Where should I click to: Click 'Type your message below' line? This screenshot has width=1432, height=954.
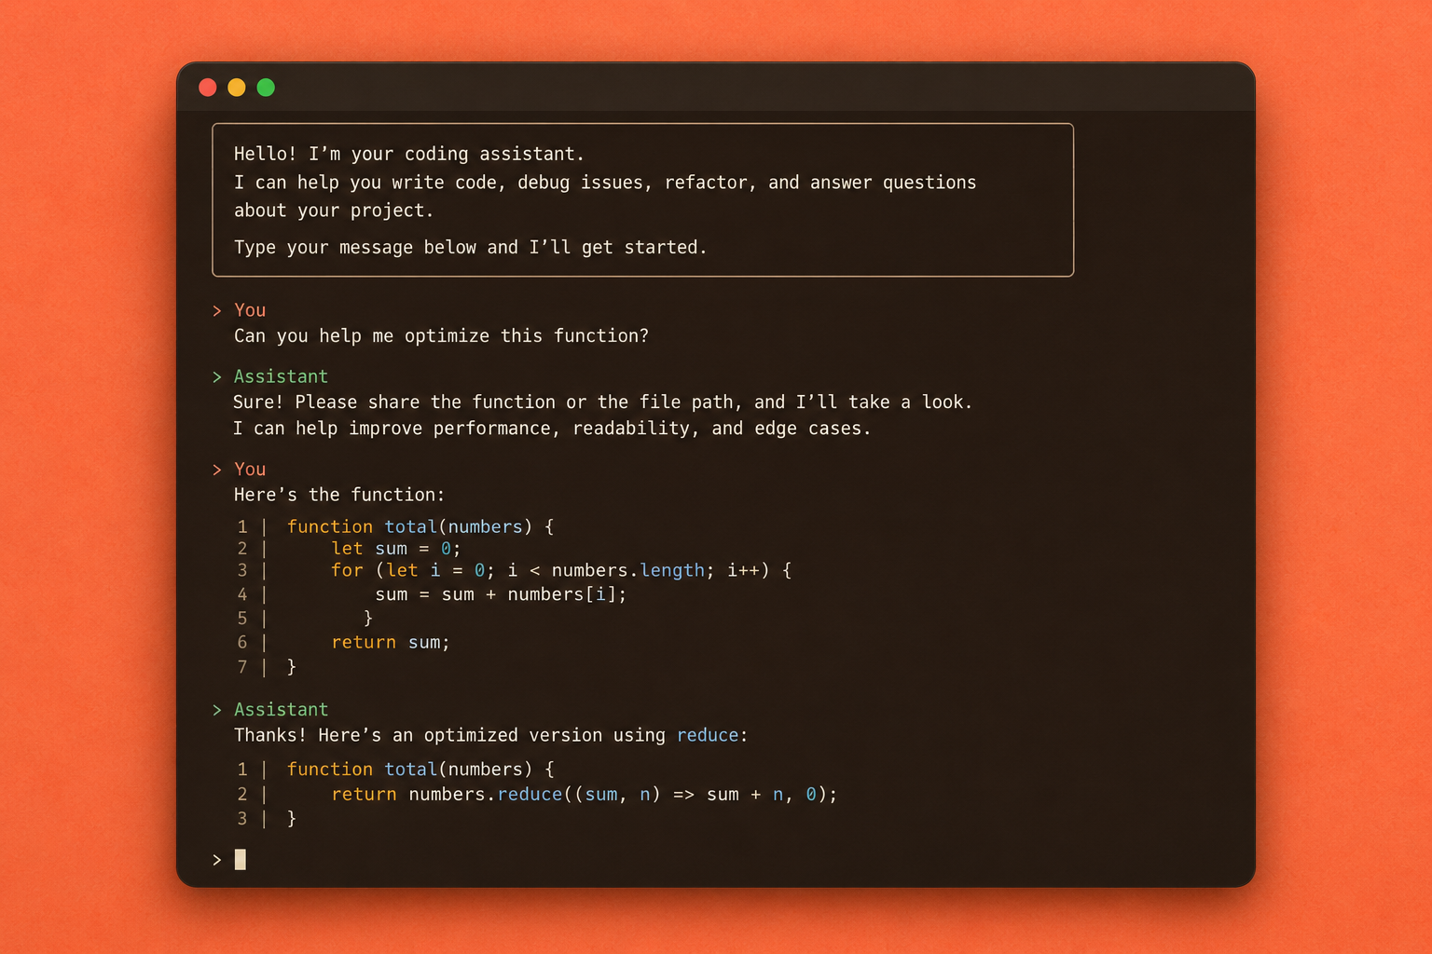tap(470, 247)
